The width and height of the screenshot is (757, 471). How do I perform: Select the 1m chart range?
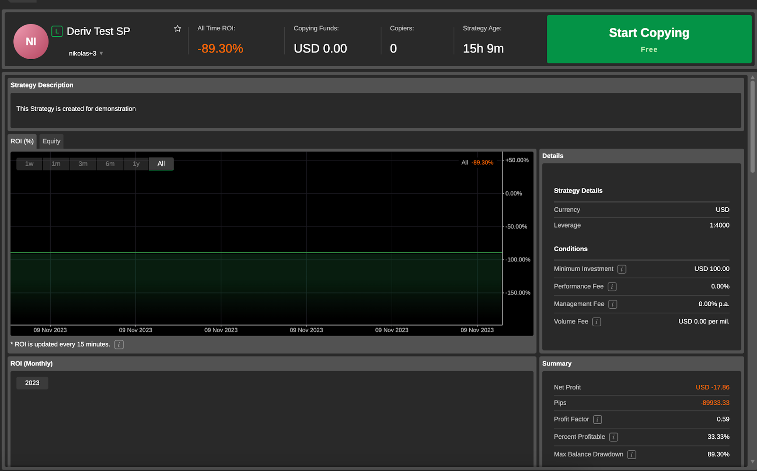pyautogui.click(x=56, y=164)
